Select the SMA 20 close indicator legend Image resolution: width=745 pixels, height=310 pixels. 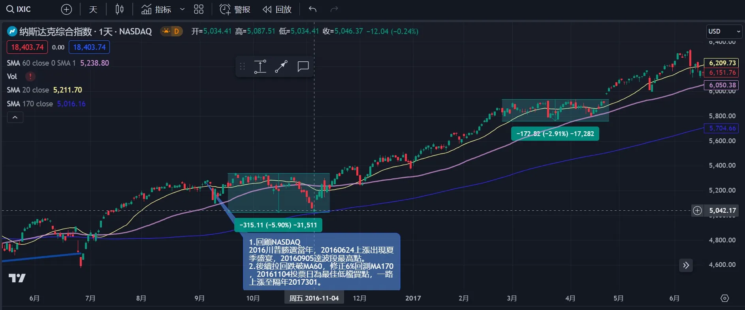pos(28,90)
